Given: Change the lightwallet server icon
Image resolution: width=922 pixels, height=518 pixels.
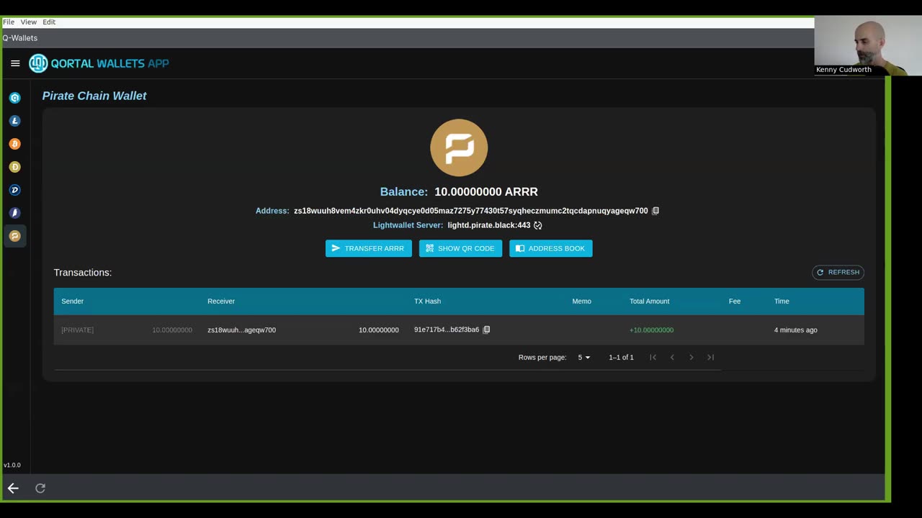Looking at the screenshot, I should tap(538, 225).
